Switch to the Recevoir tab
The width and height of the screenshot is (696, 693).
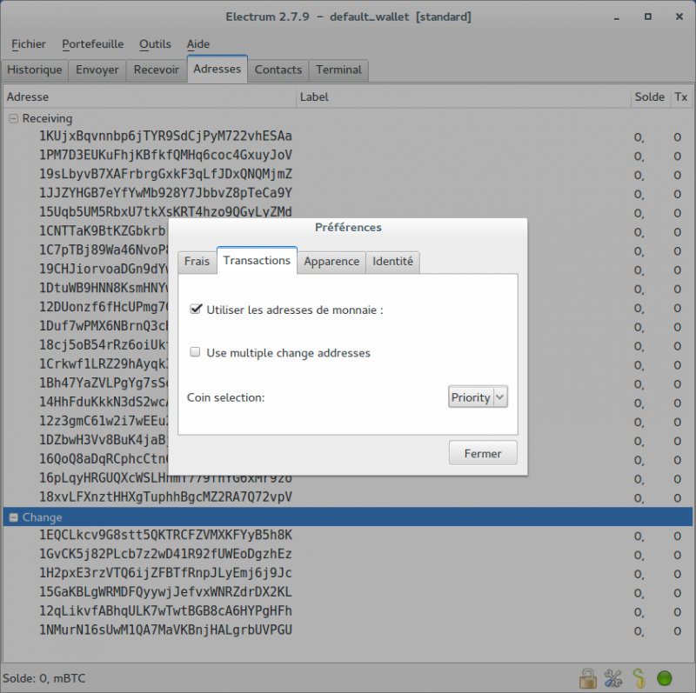[157, 70]
